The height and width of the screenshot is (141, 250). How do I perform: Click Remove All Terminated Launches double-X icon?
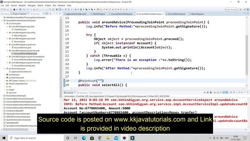click(211, 92)
